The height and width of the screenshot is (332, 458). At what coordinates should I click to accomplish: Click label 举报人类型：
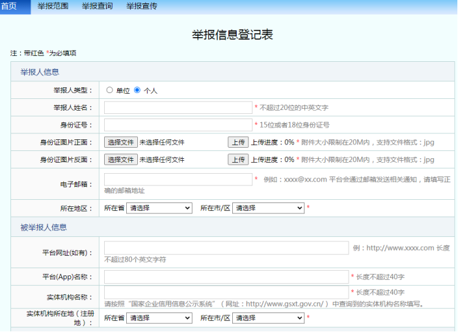pos(73,90)
